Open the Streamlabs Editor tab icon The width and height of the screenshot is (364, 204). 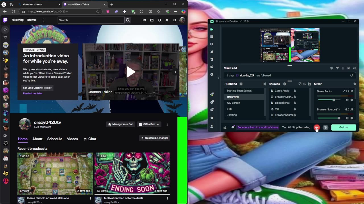212,29
